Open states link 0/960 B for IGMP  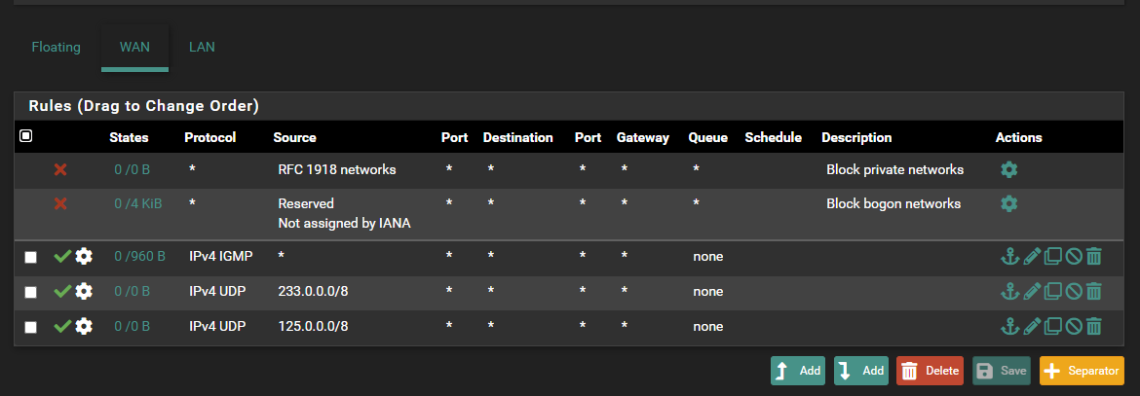pos(139,257)
